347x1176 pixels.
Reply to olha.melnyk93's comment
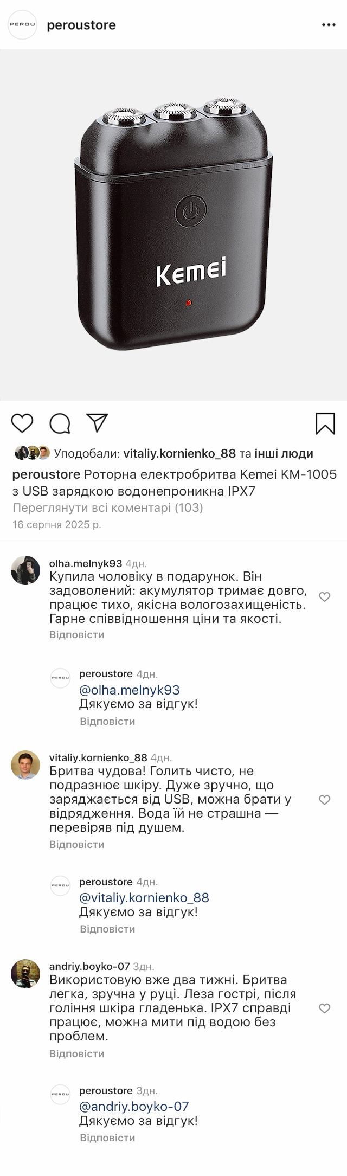tap(76, 634)
